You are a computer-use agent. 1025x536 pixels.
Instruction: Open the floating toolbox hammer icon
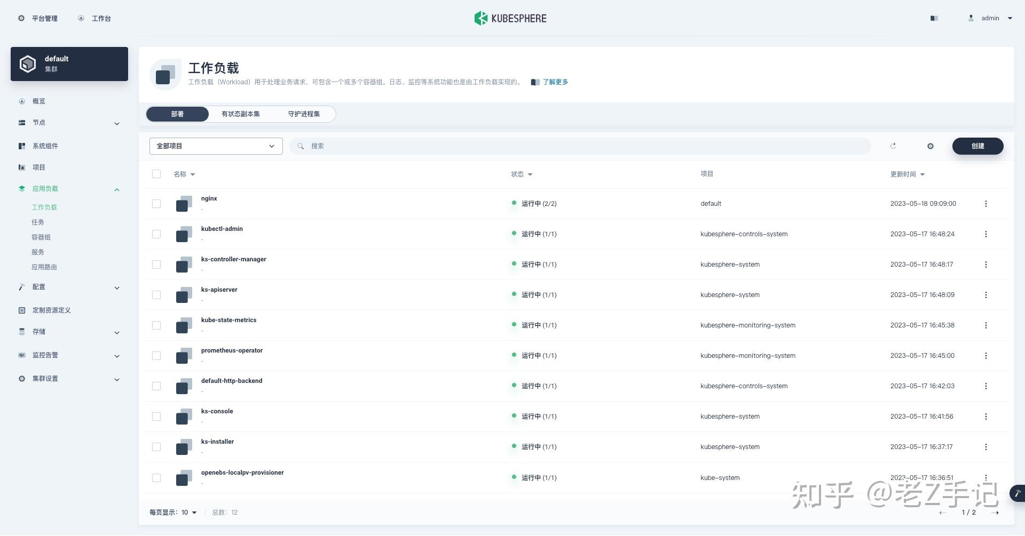tap(1017, 493)
